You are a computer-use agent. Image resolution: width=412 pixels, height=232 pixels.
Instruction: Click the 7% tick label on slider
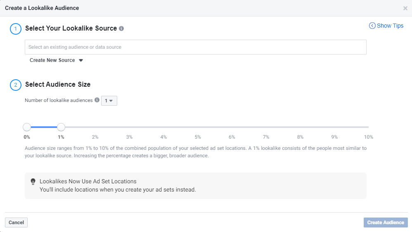pyautogui.click(x=266, y=137)
